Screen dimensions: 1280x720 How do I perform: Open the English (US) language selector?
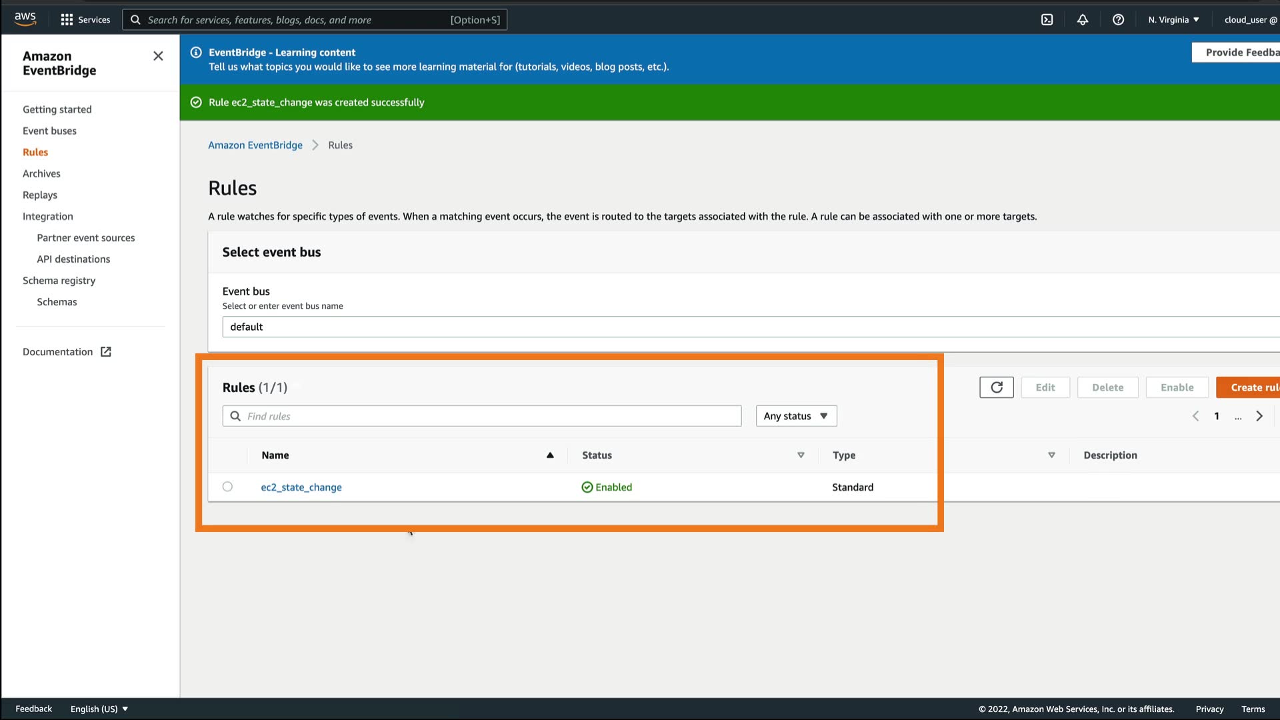point(99,709)
